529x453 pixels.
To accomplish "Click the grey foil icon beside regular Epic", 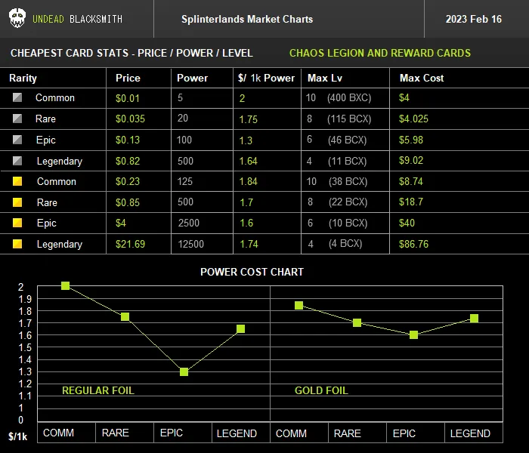I will [x=17, y=140].
